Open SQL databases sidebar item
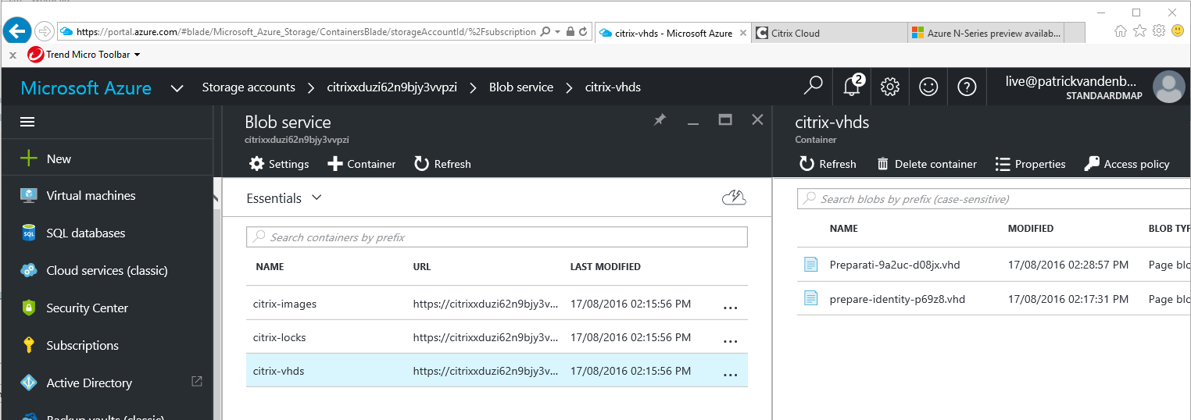 (85, 233)
